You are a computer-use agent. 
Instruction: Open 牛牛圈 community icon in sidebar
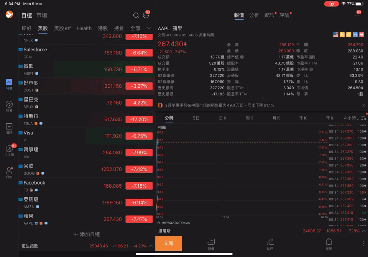(10, 150)
